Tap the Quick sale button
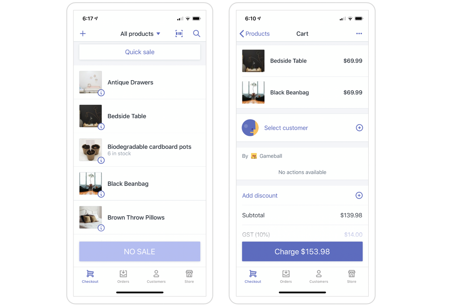The width and height of the screenshot is (473, 307). click(140, 52)
